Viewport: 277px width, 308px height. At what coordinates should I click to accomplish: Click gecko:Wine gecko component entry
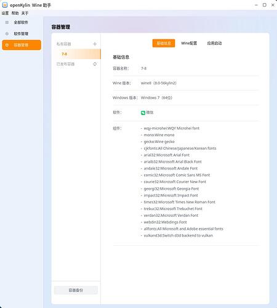[x=159, y=142]
